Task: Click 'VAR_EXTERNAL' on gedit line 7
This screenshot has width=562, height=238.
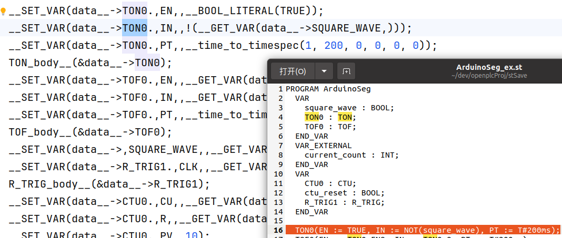Action: pos(323,146)
